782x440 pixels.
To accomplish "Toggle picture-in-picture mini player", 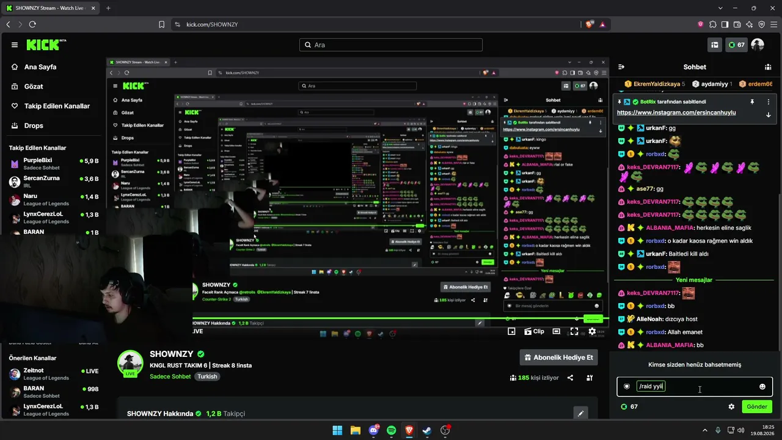I will tap(511, 331).
